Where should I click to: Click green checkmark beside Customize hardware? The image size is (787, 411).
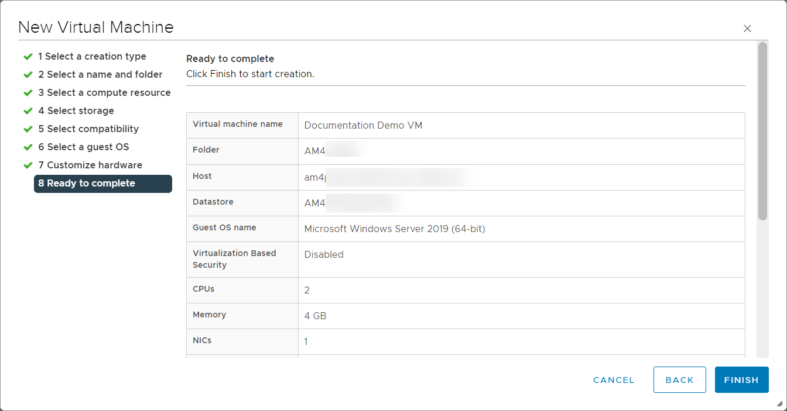point(28,165)
